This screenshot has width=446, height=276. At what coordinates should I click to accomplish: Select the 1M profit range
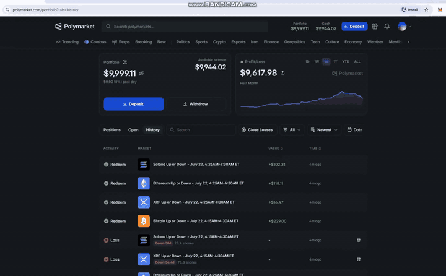326,61
